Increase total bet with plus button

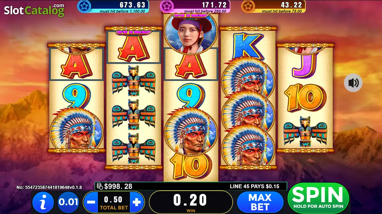click(137, 202)
